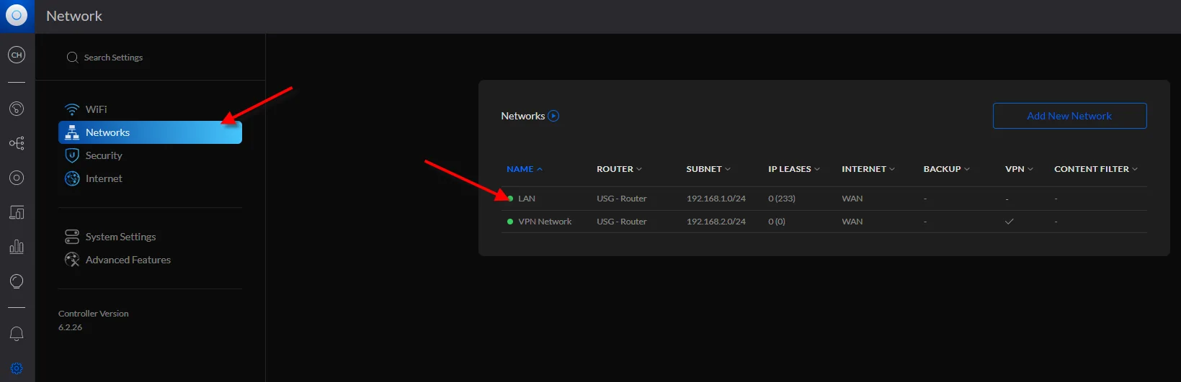The width and height of the screenshot is (1181, 382).
Task: Click the Security shield icon
Action: [72, 155]
